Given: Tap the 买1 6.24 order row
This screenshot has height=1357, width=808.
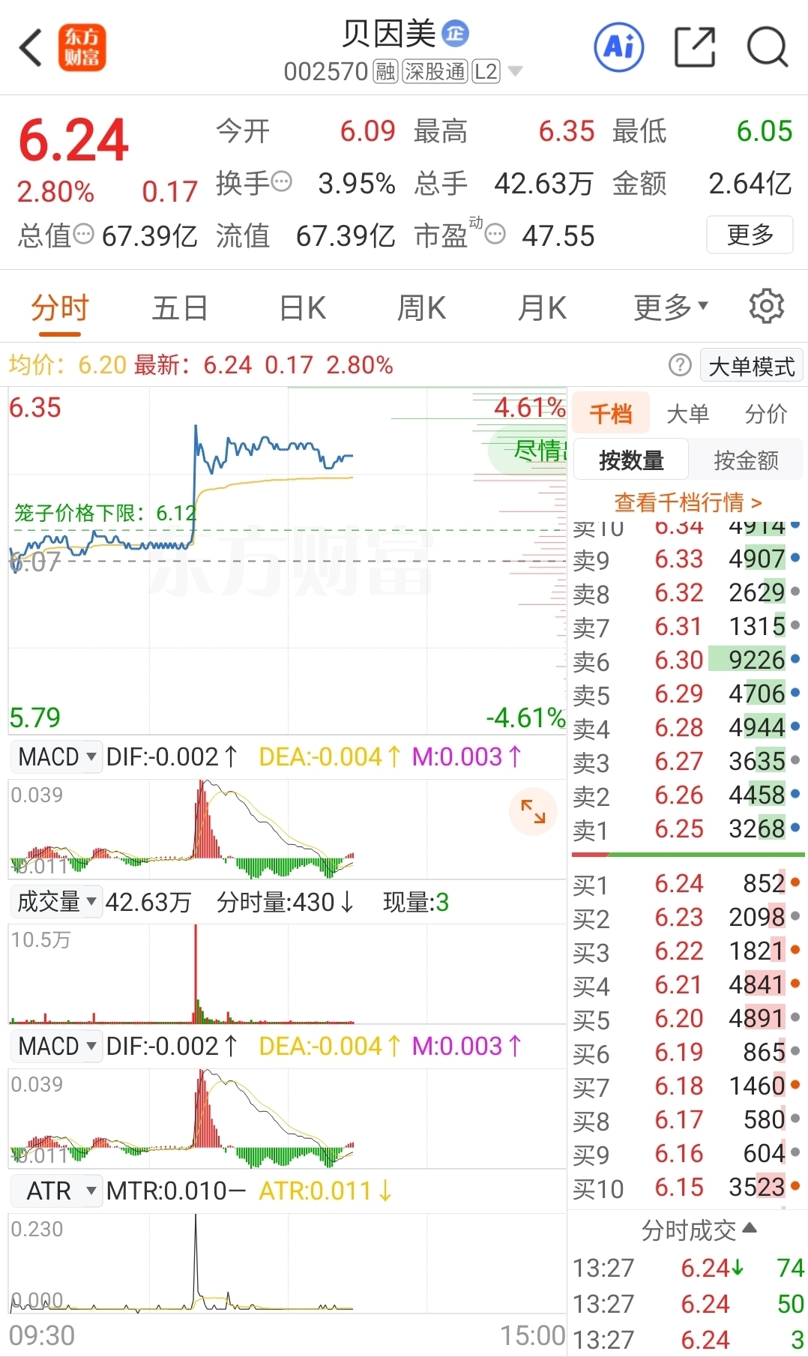Looking at the screenshot, I should tap(687, 884).
